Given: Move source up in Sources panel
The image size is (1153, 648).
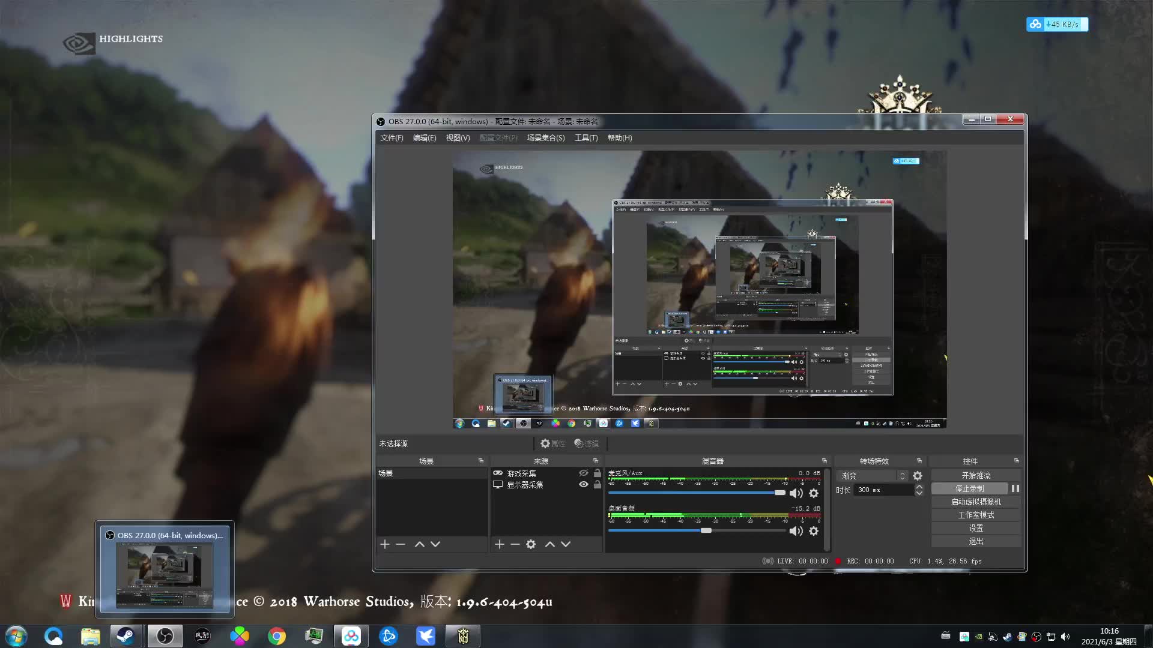Looking at the screenshot, I should [550, 544].
